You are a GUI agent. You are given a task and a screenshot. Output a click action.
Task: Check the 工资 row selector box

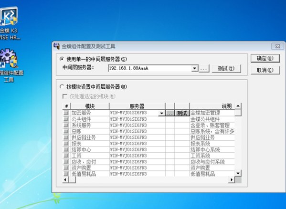[66, 156]
